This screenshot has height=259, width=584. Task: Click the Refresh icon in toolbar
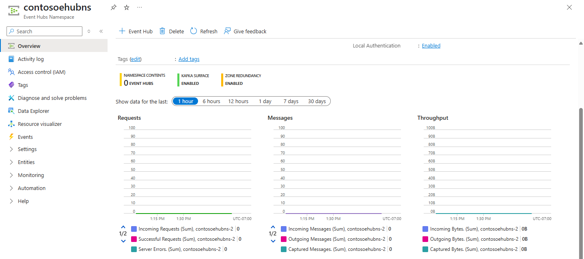(194, 31)
